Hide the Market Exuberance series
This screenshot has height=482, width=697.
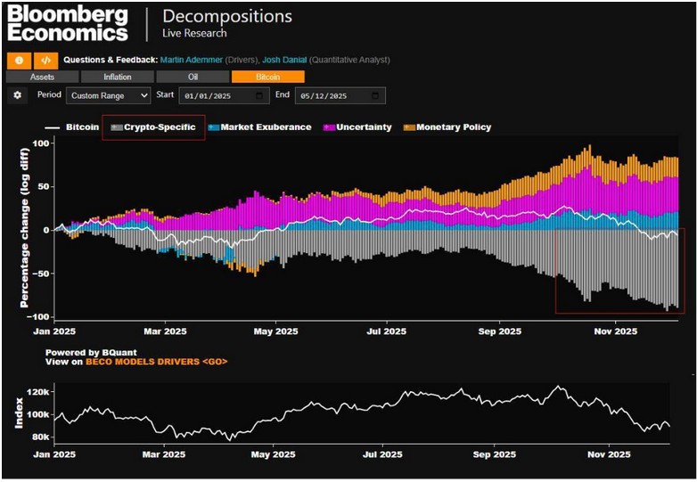[259, 127]
